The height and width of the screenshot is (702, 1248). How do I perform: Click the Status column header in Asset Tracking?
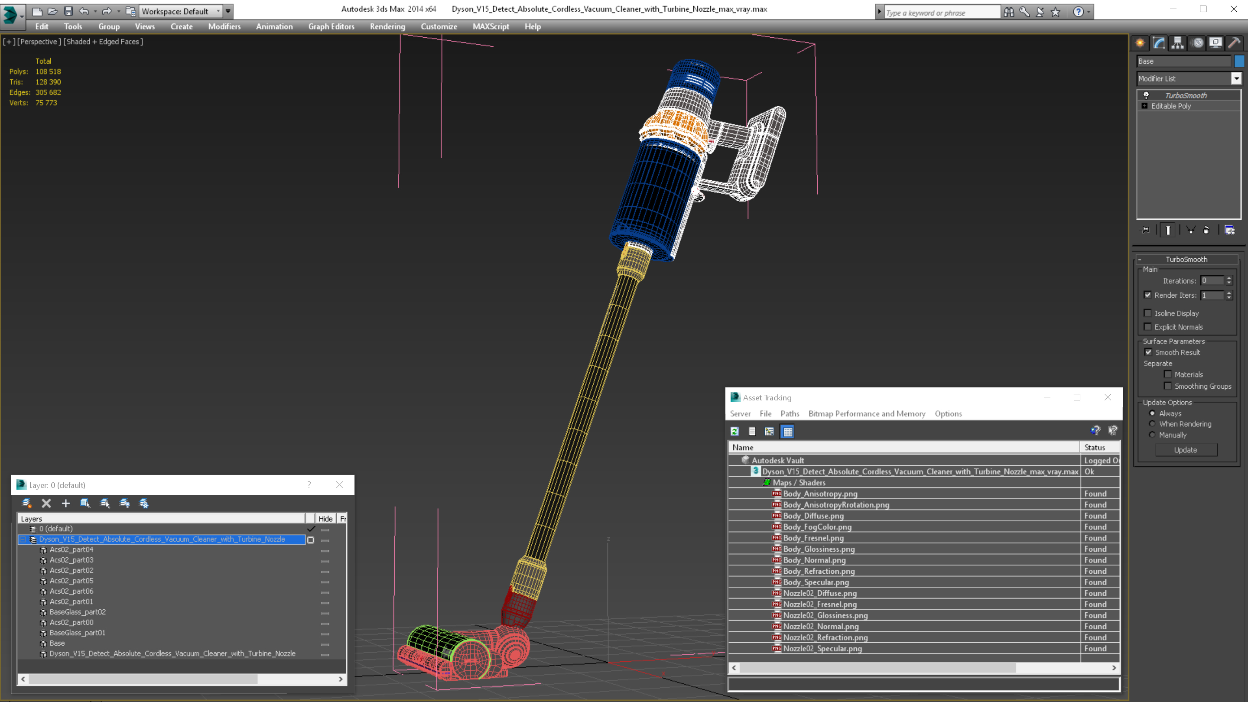pos(1100,447)
